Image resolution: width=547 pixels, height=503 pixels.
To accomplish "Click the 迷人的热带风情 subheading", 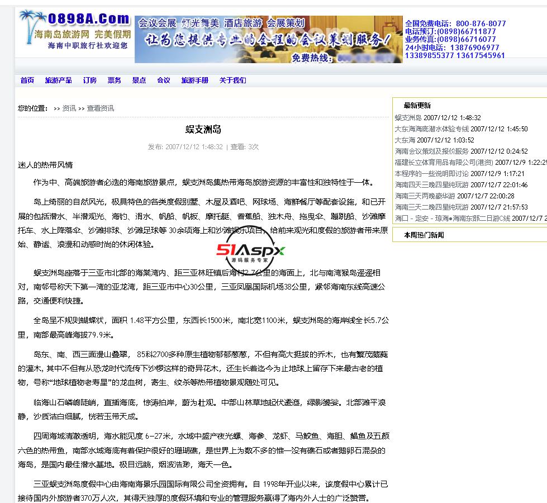I will 45,165.
